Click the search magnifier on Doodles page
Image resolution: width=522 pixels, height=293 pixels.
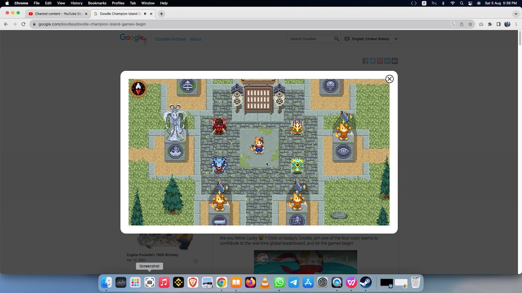[337, 39]
